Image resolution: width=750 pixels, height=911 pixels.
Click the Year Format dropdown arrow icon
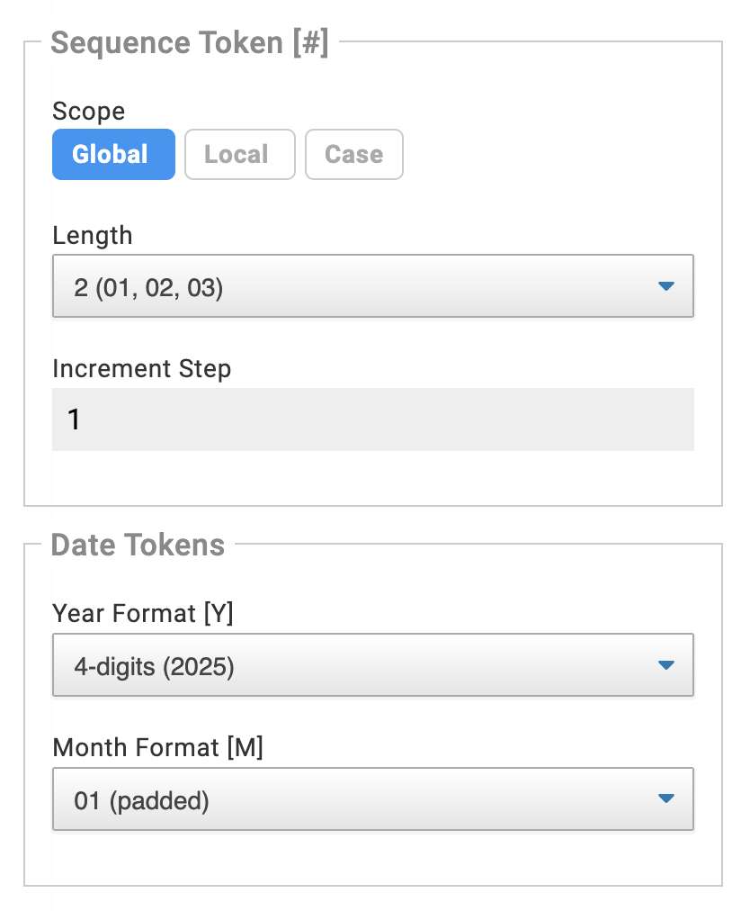point(665,665)
